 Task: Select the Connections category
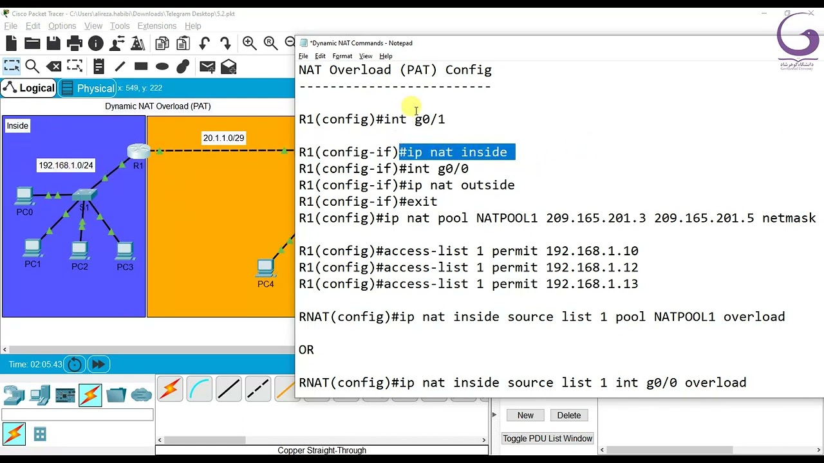pyautogui.click(x=90, y=395)
